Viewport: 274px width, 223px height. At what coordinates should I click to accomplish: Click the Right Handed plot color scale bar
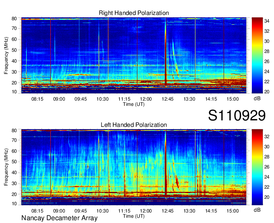click(x=257, y=55)
